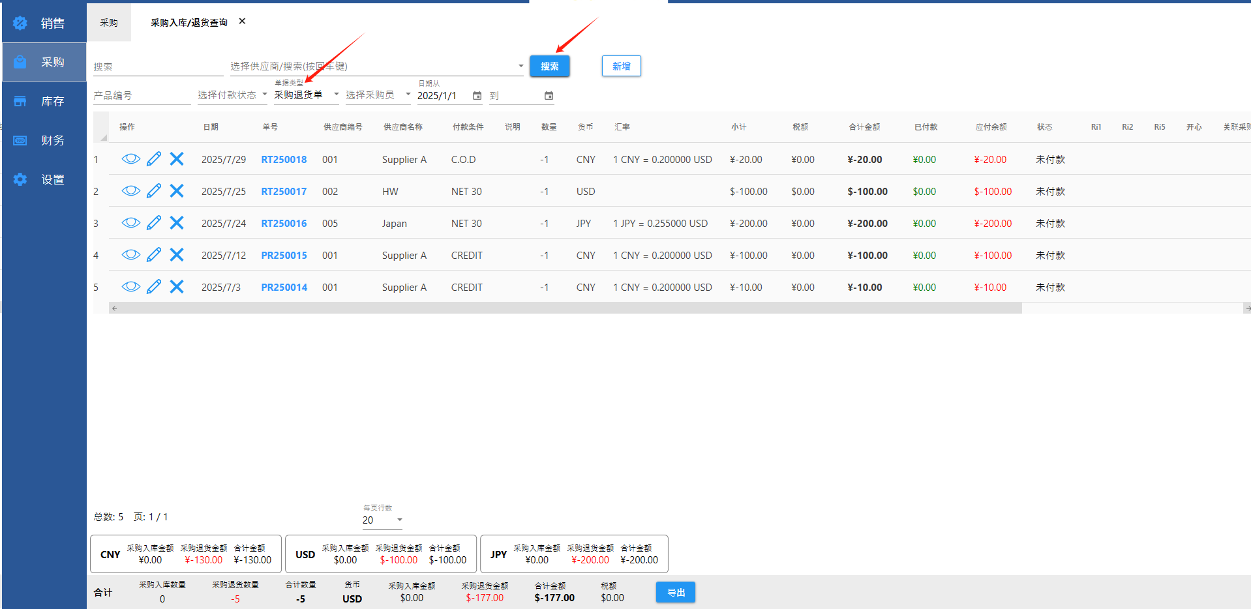Viewport: 1251px width, 609px height.
Task: Open the end date calendar picker icon
Action: [x=549, y=96]
